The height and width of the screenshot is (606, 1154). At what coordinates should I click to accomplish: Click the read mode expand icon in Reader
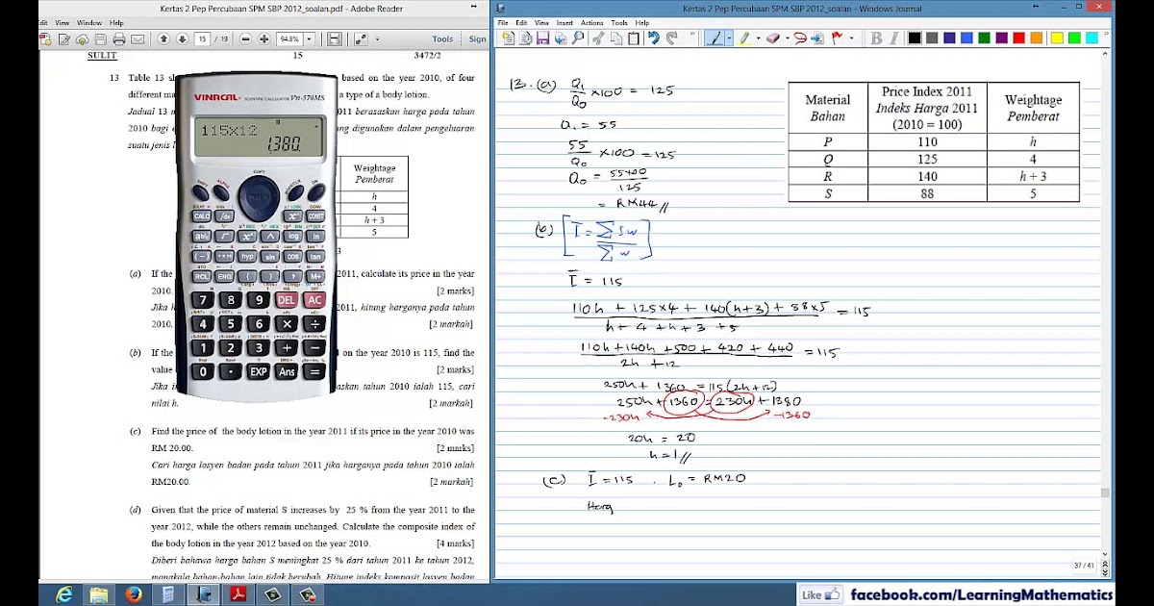pyautogui.click(x=361, y=39)
